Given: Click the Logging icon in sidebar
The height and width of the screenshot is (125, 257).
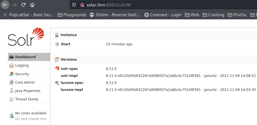Looking at the screenshot, I should 12,65.
